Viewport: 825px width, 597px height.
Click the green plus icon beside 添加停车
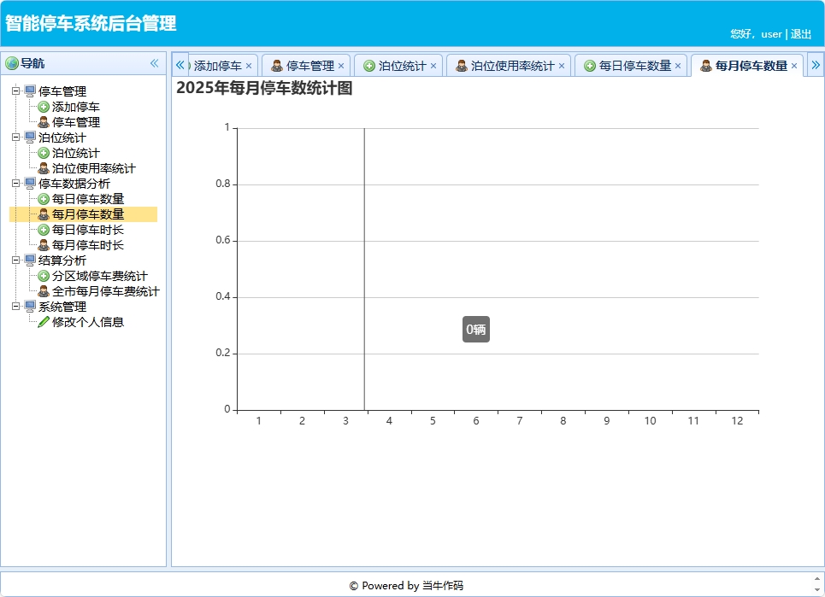[x=44, y=107]
